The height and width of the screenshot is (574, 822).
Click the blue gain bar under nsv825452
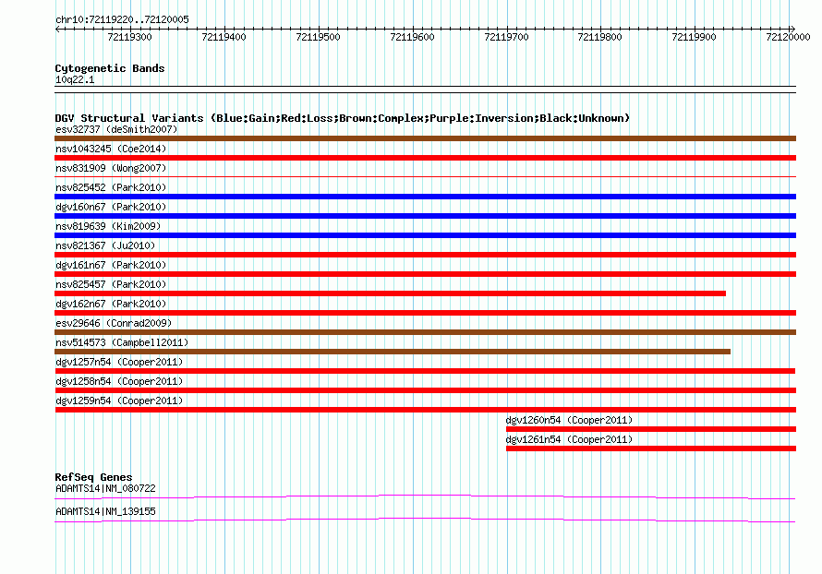point(425,197)
